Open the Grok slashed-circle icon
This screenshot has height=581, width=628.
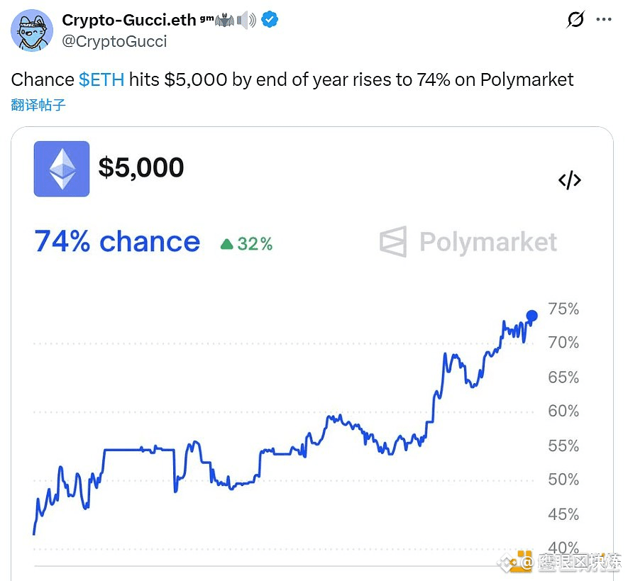[575, 19]
